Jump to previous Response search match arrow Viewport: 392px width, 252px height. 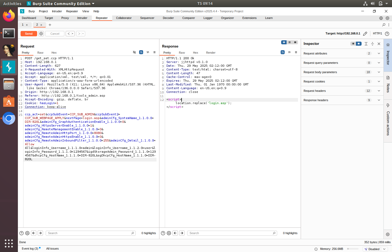tap(175, 233)
